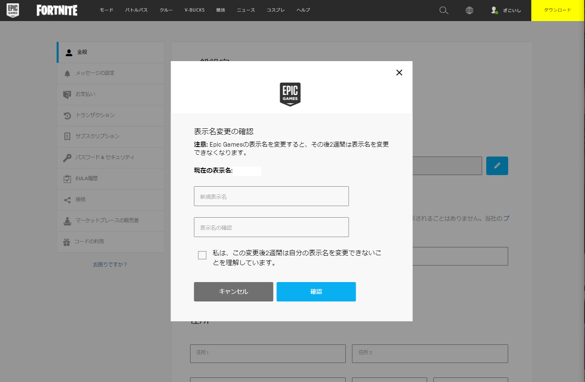Click the person icon beside 全般

(69, 52)
